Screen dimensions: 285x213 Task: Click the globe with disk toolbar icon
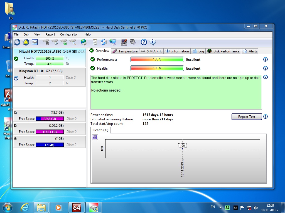coord(83,42)
